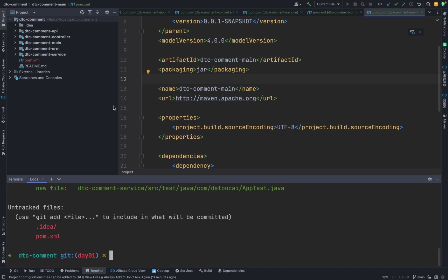Click the main Git branch widget

(x=419, y=277)
